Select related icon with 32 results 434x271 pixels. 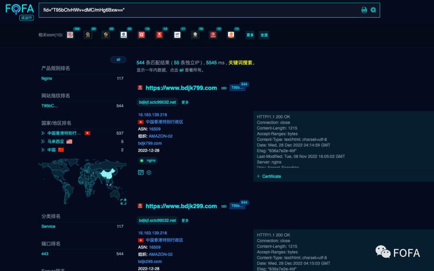pos(124,35)
